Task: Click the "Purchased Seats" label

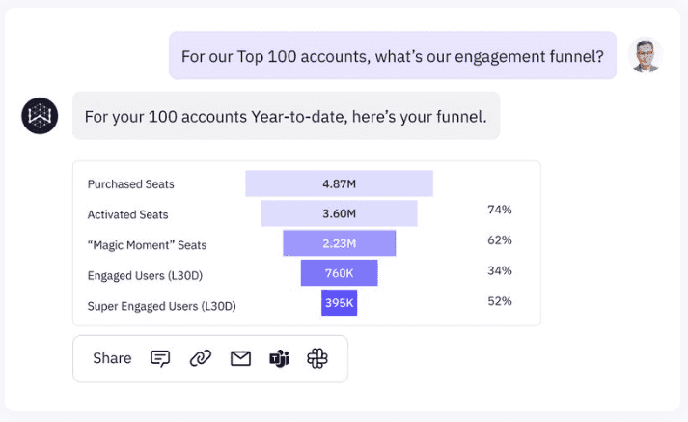Action: coord(131,184)
